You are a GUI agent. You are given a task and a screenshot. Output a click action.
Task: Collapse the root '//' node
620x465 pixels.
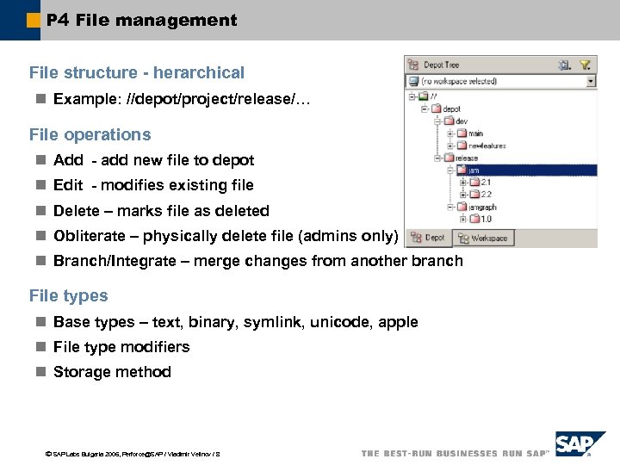412,96
